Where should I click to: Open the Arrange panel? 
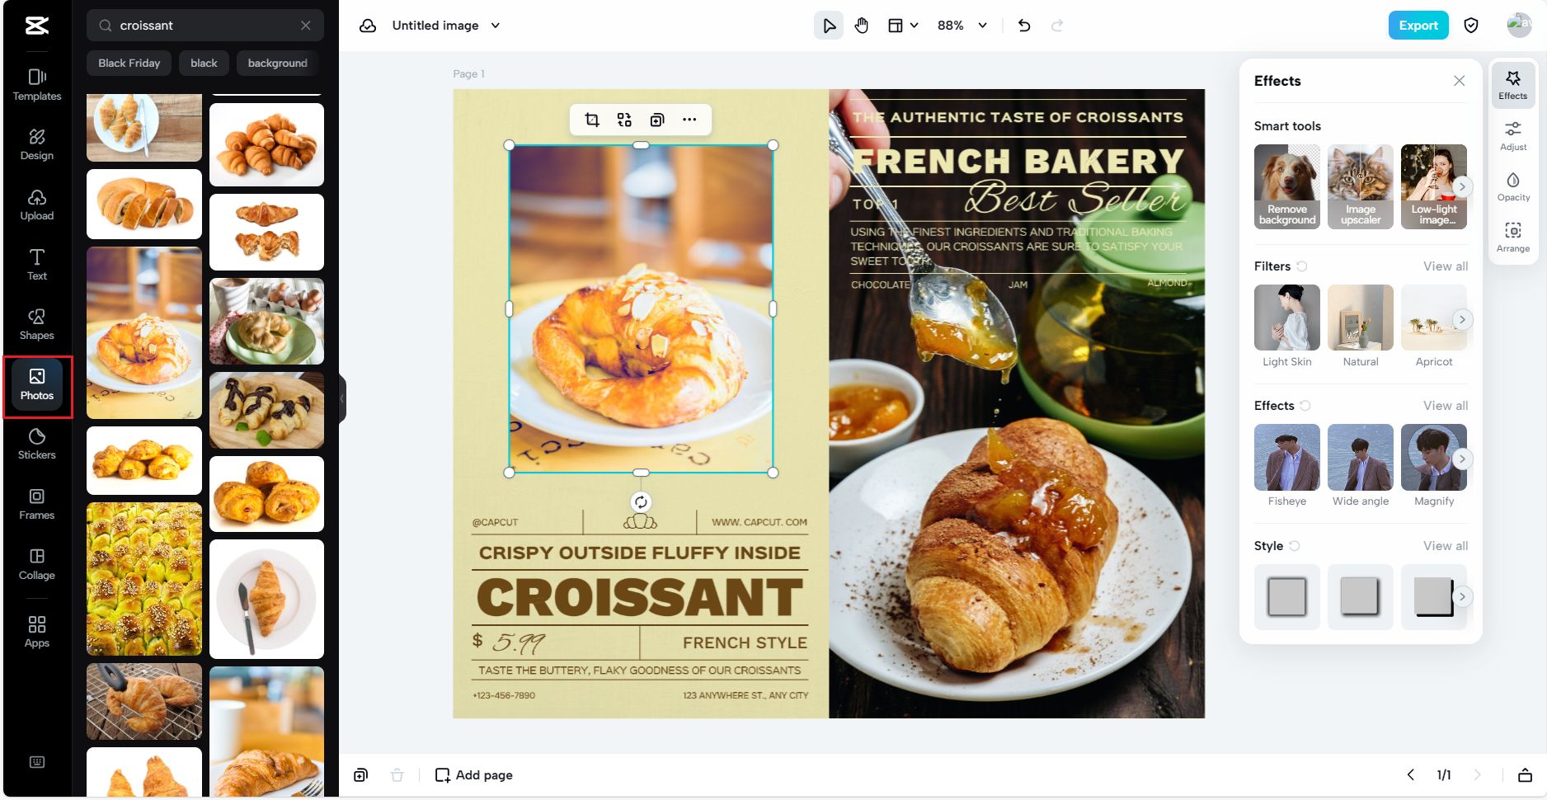coord(1513,238)
